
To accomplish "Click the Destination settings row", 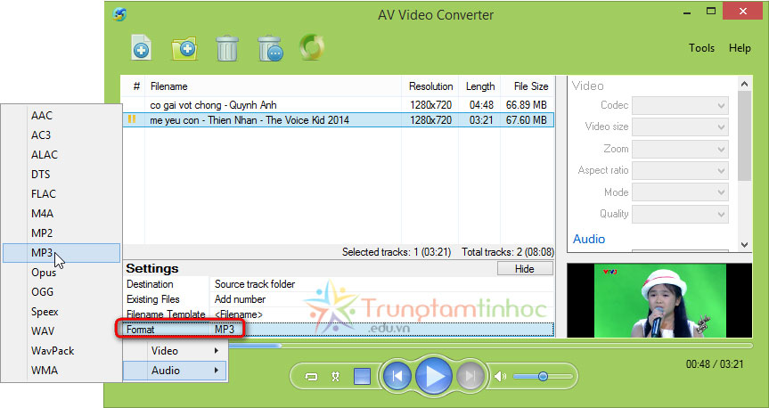I will tap(339, 284).
